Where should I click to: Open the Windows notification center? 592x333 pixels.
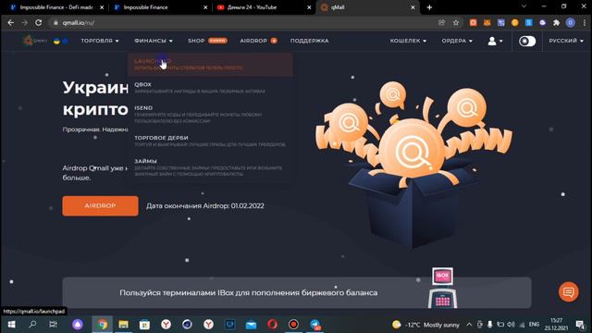click(581, 325)
